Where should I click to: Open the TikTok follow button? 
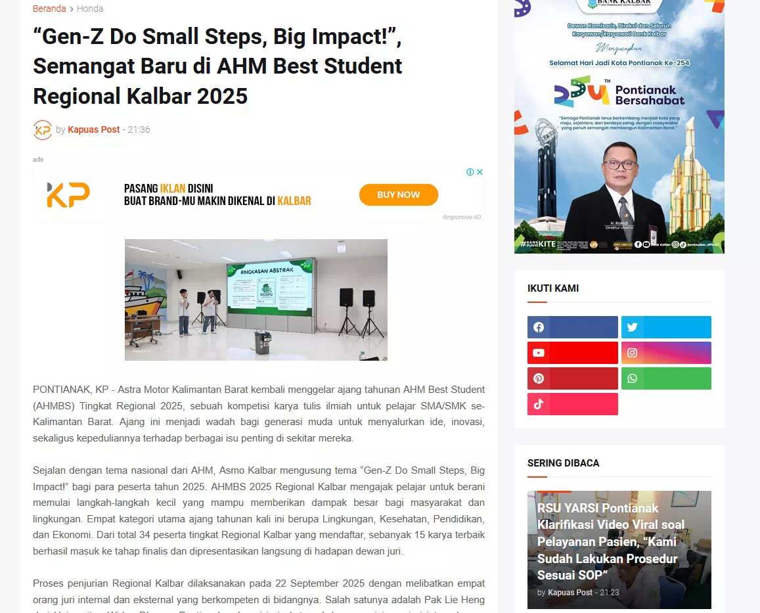(x=572, y=404)
